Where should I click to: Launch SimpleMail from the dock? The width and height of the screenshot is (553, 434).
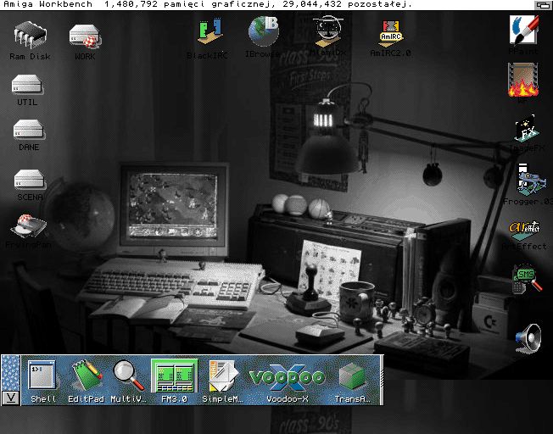pyautogui.click(x=223, y=376)
